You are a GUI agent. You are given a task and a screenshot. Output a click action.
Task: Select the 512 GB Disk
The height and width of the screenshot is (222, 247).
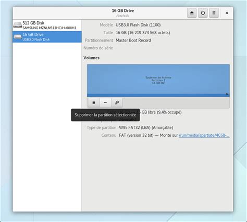coord(47,25)
